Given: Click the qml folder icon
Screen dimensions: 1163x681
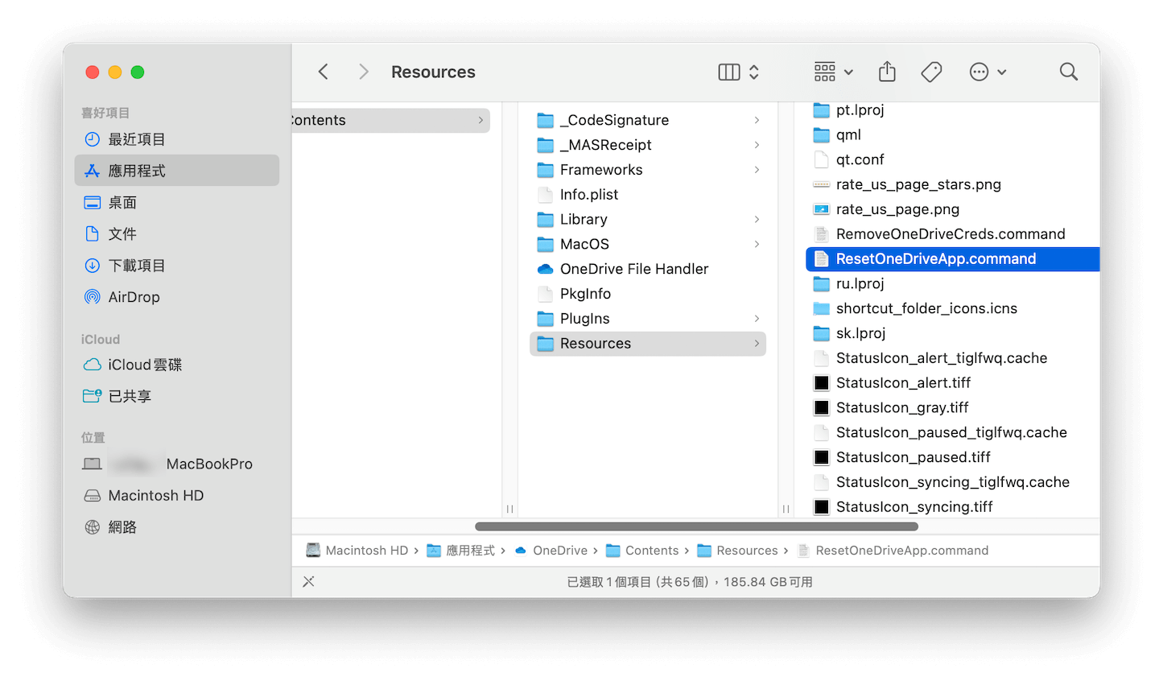Looking at the screenshot, I should point(822,134).
